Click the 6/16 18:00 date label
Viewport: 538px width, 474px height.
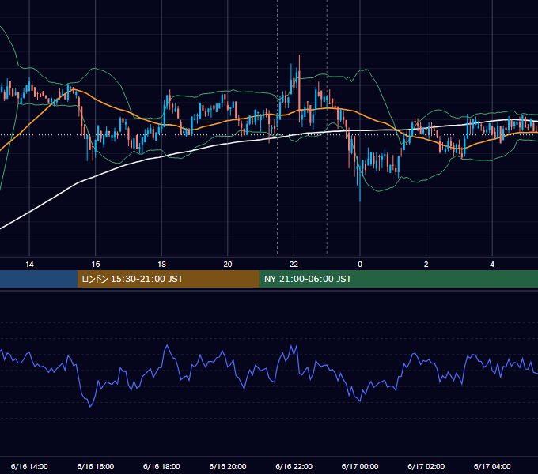click(x=161, y=466)
